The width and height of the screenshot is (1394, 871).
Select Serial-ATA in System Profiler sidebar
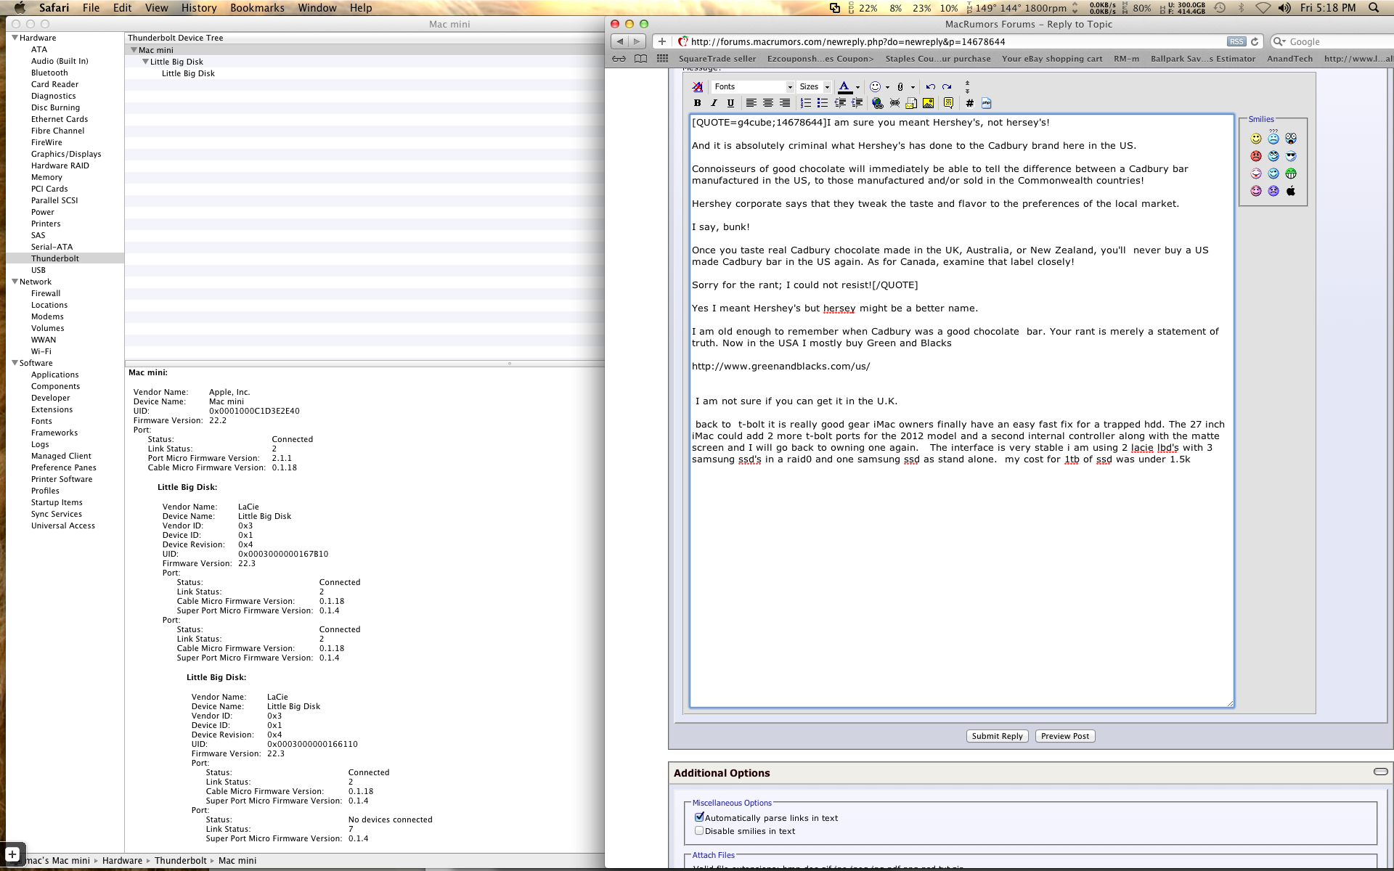(x=52, y=247)
